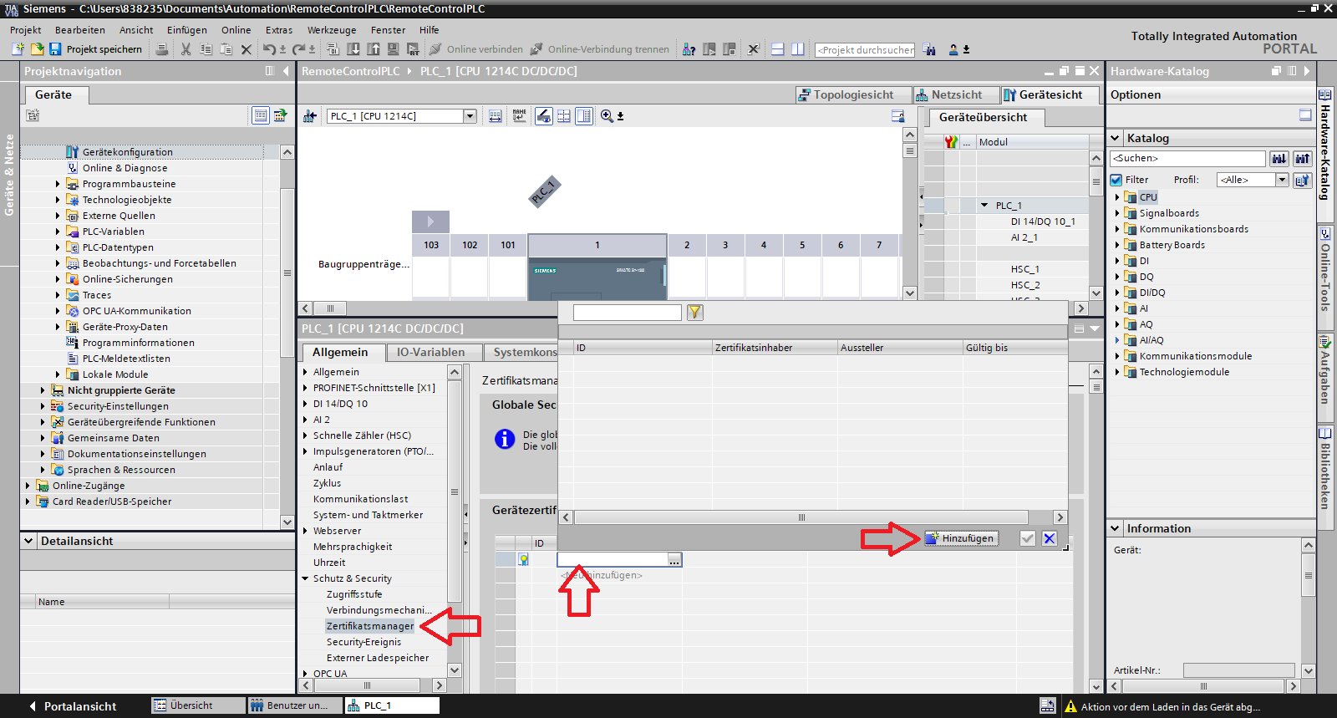
Task: Collapse the Information section
Action: point(1115,528)
